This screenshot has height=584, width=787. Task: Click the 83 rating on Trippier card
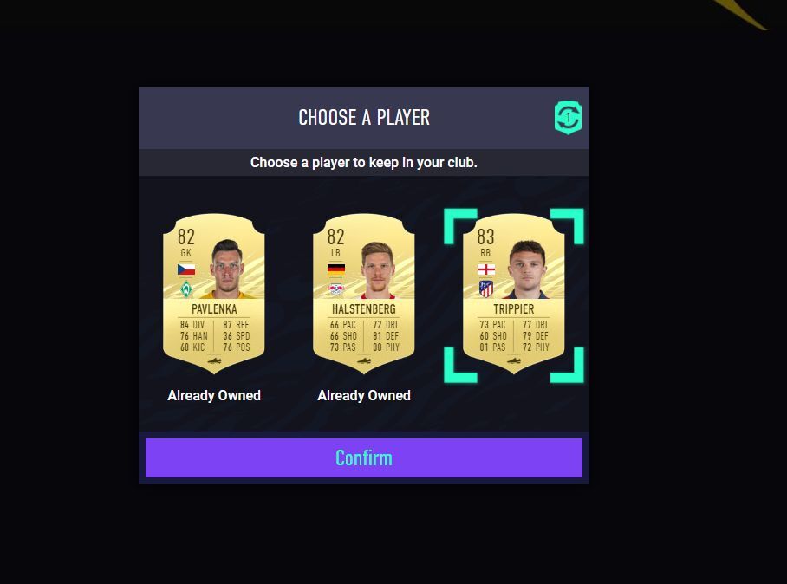pyautogui.click(x=486, y=237)
